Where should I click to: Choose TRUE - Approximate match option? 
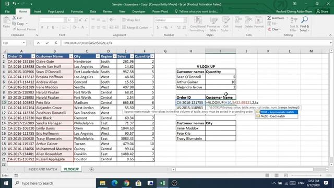pyautogui.click(x=277, y=112)
